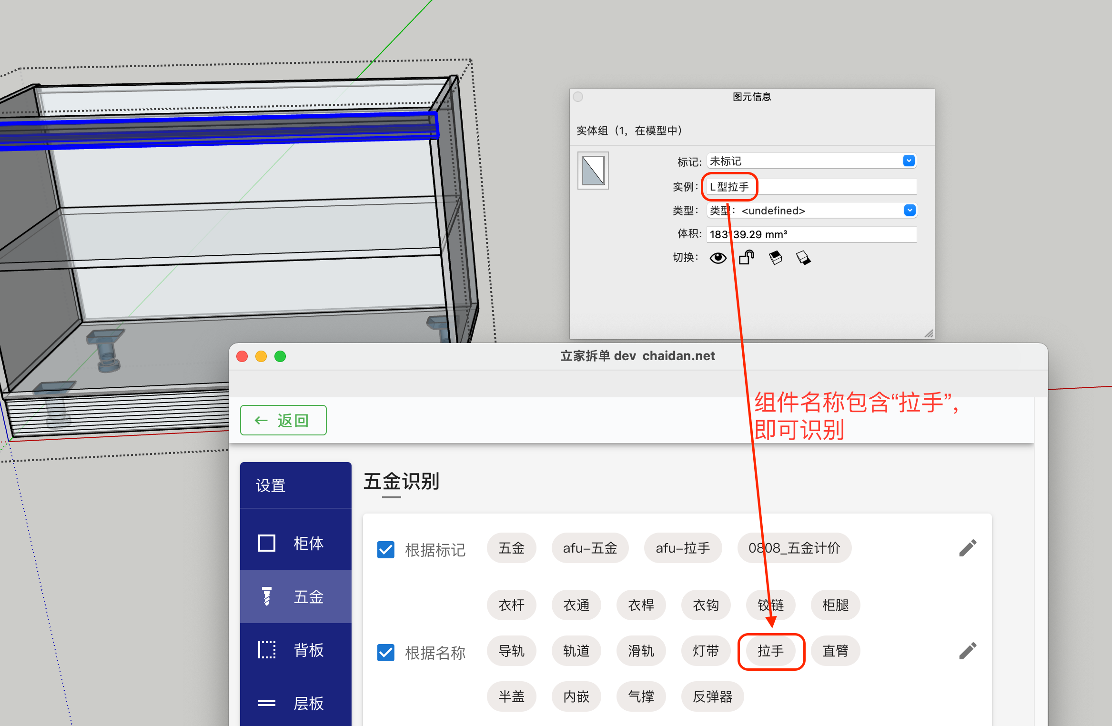Click the 气撑 name chip
The height and width of the screenshot is (726, 1112).
pyautogui.click(x=641, y=696)
